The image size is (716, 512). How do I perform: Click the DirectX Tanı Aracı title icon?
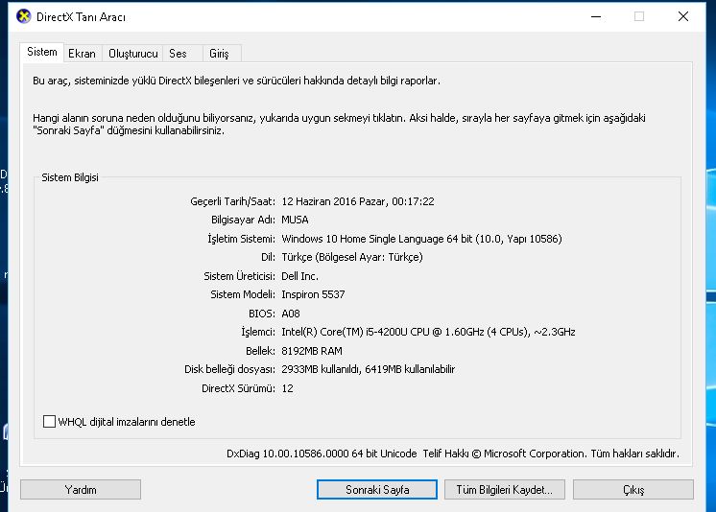(x=23, y=16)
